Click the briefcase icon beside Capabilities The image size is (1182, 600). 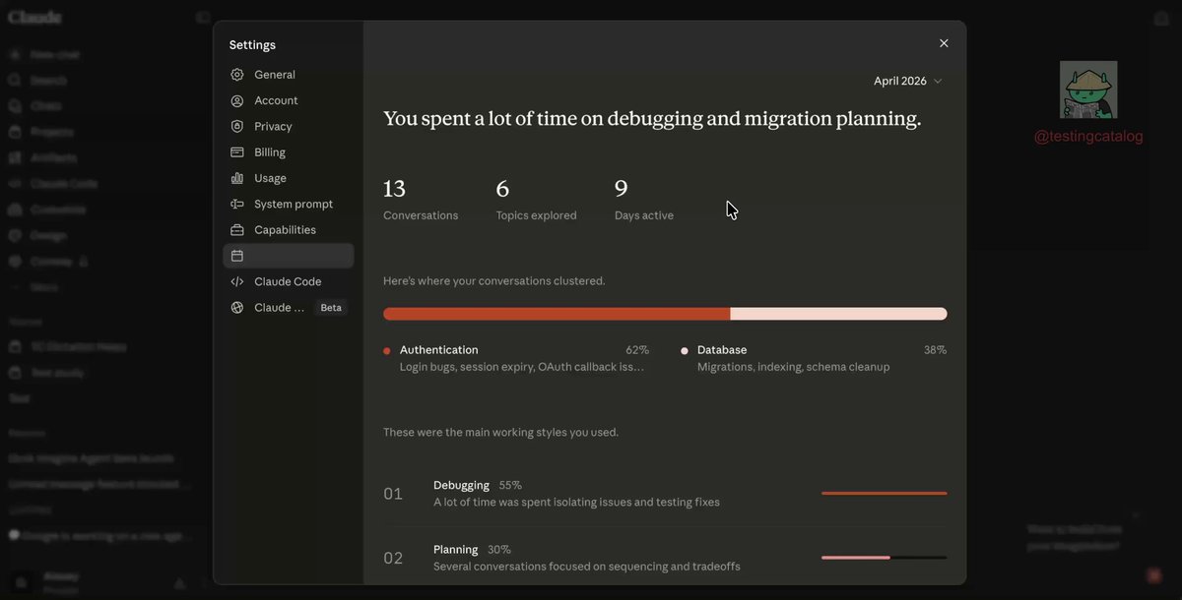(237, 230)
